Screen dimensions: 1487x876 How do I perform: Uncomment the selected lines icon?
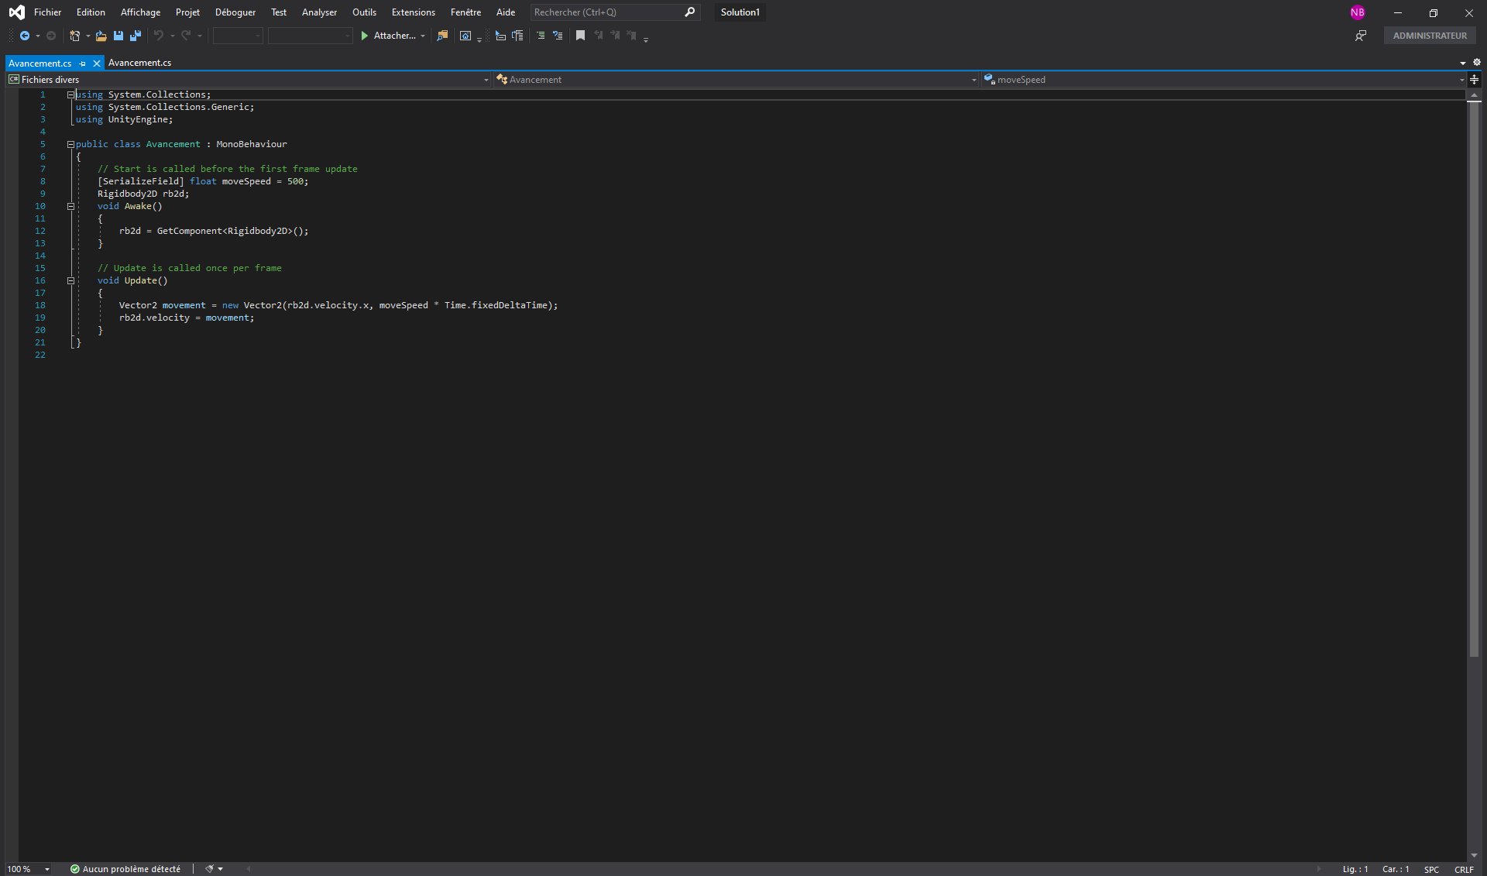[558, 36]
